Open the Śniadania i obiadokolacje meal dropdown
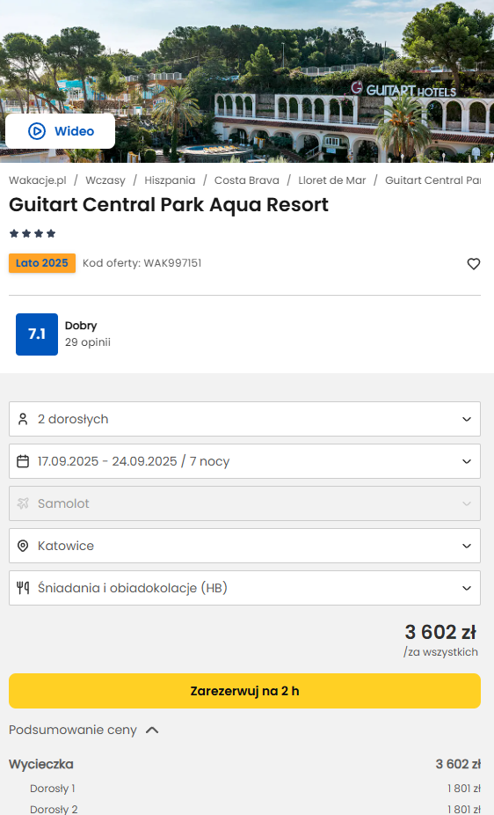 (x=244, y=588)
